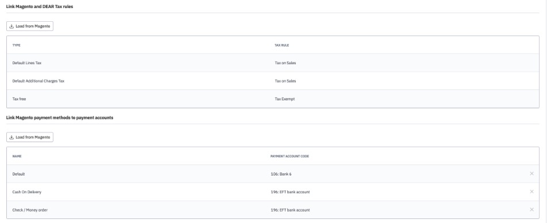Screen dimensions: 547x223
Task: Open Tax rule for Default Additional Charges Tax
Action: (285, 81)
